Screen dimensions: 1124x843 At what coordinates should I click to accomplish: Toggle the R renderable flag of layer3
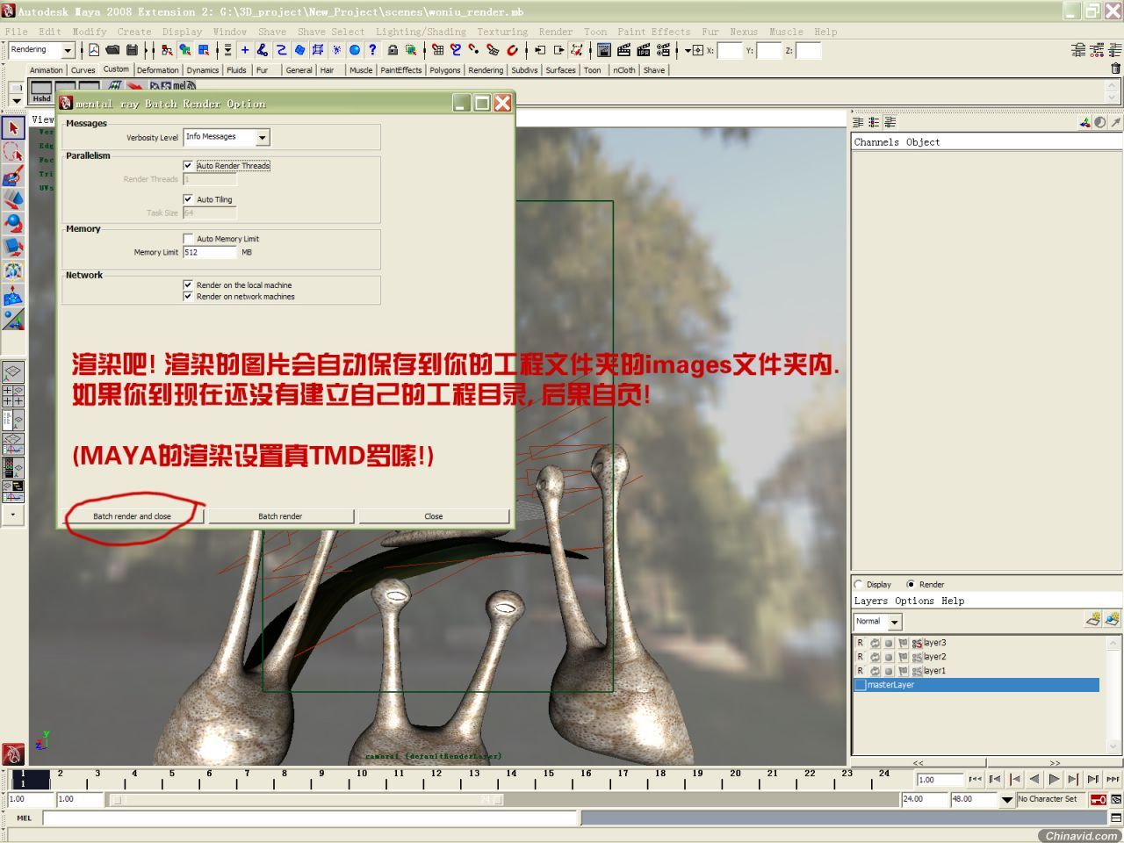[861, 643]
